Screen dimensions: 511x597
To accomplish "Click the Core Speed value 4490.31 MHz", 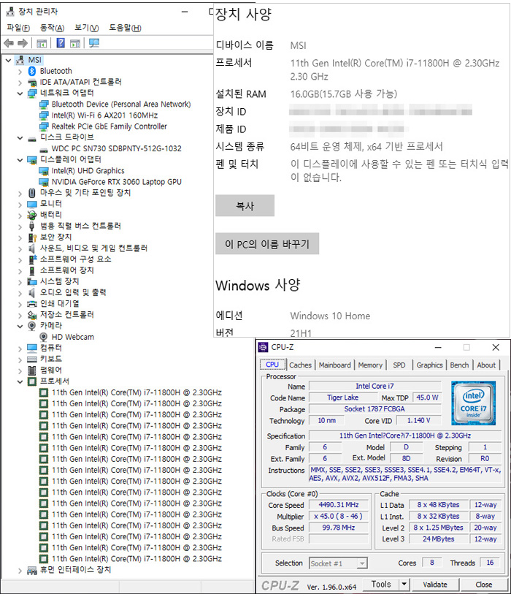I will (x=339, y=505).
